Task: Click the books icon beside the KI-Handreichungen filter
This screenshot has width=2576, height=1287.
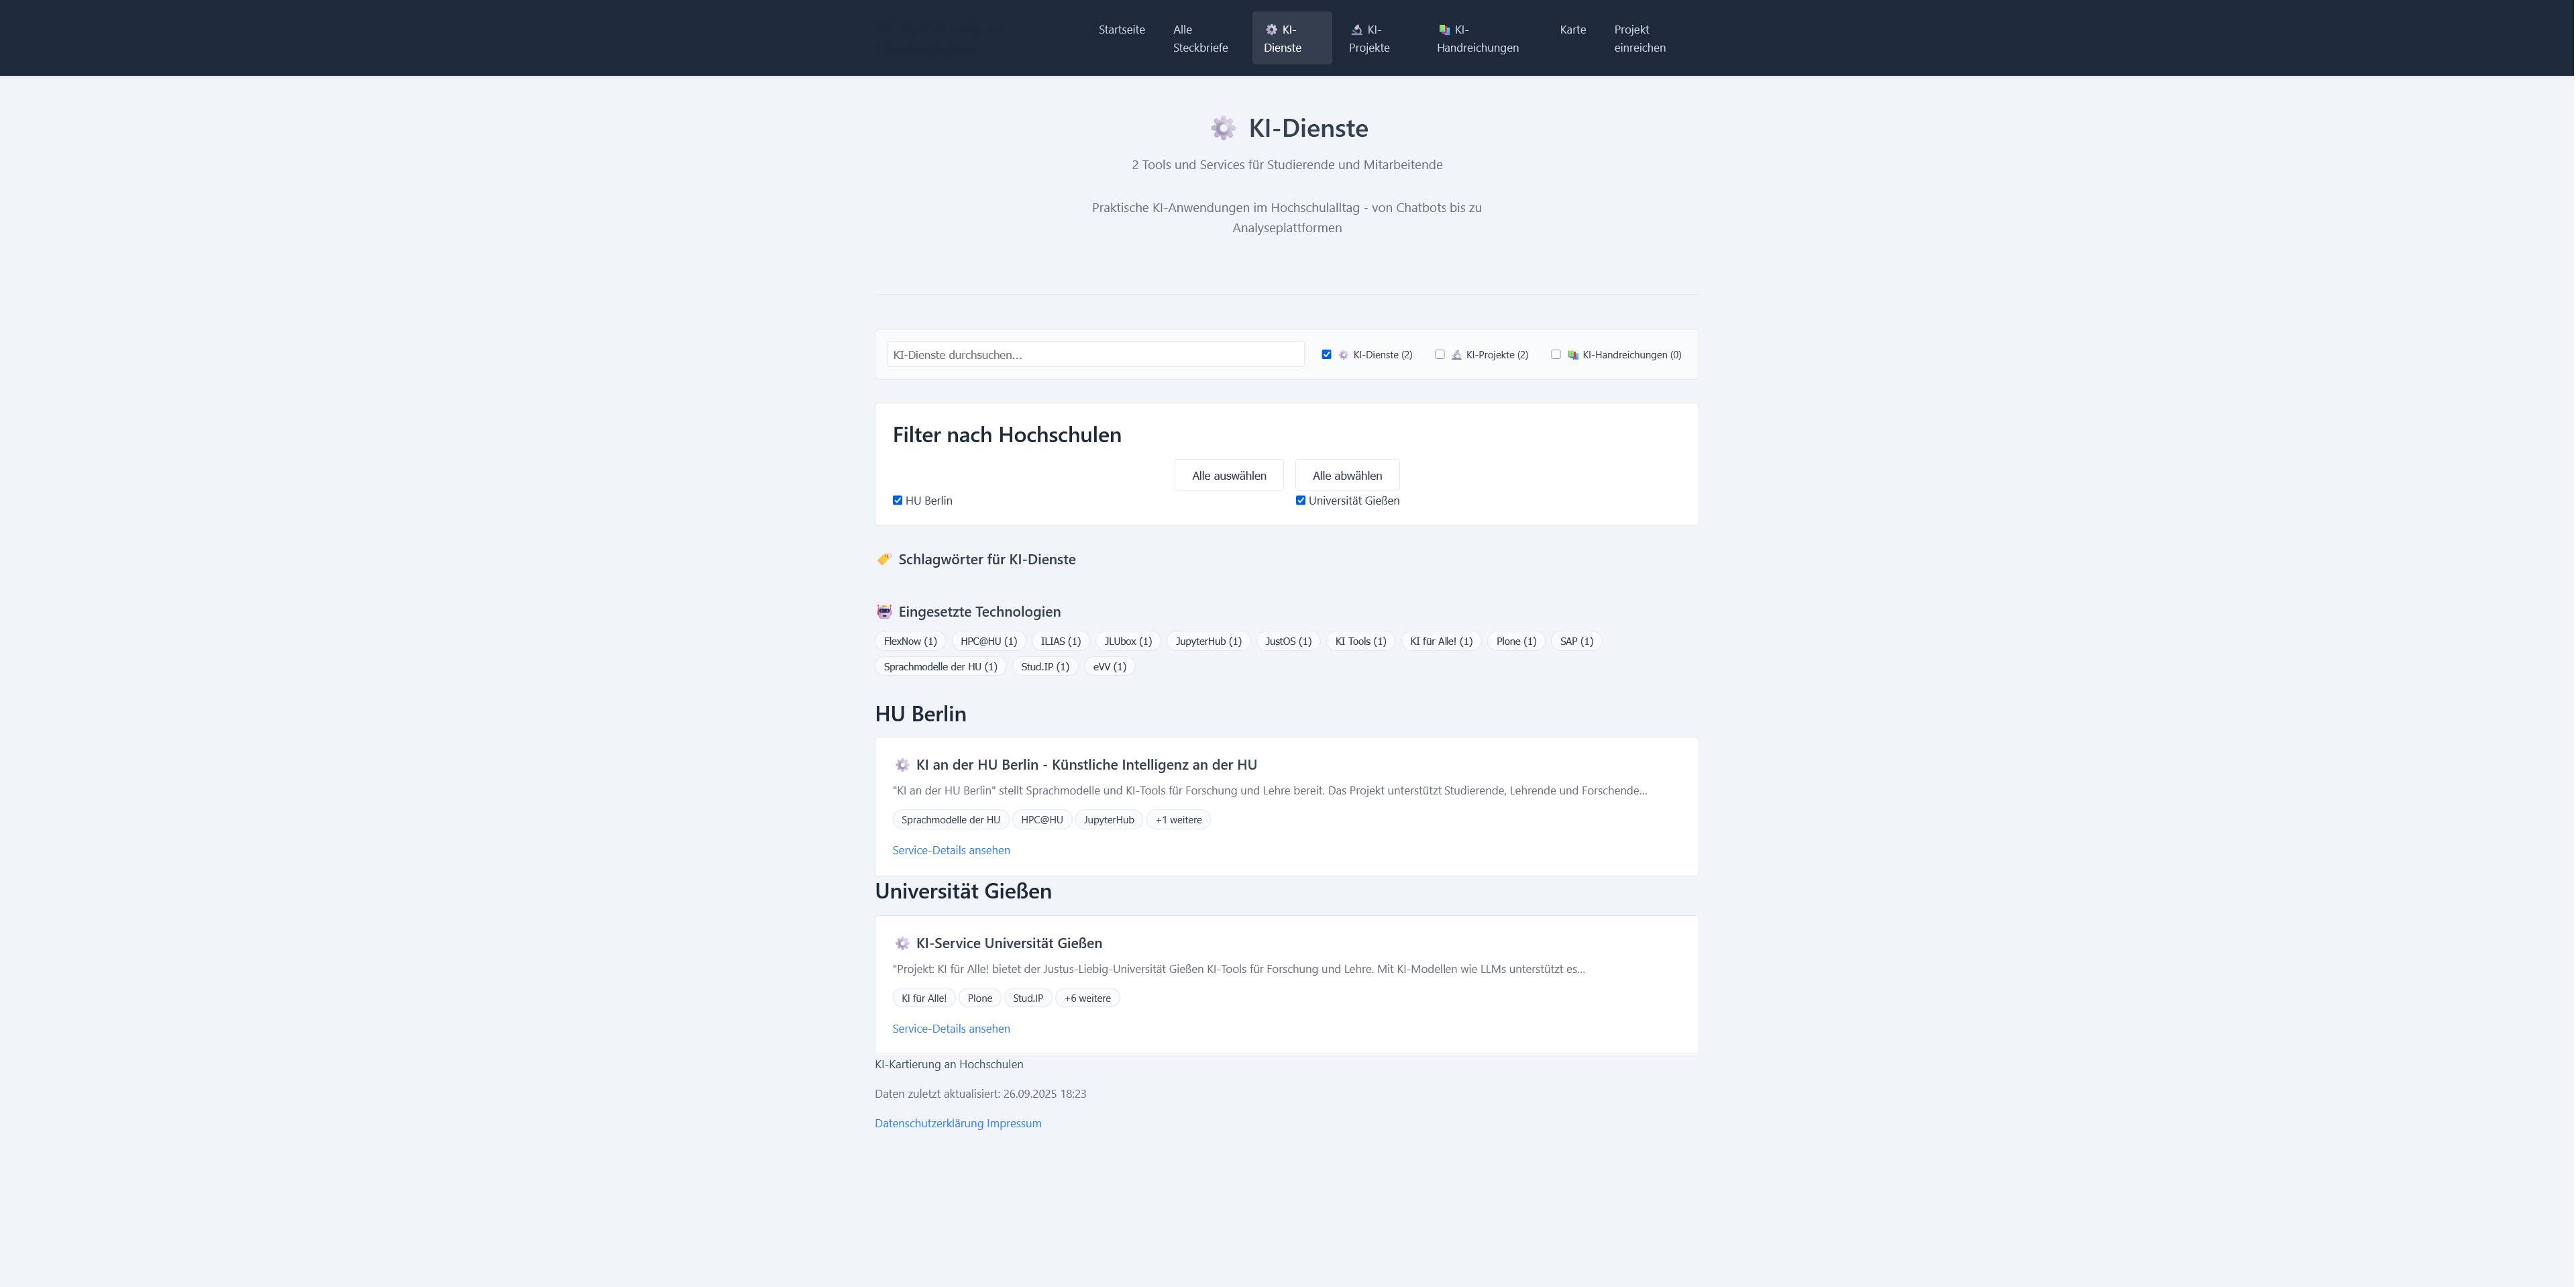Action: [1573, 354]
